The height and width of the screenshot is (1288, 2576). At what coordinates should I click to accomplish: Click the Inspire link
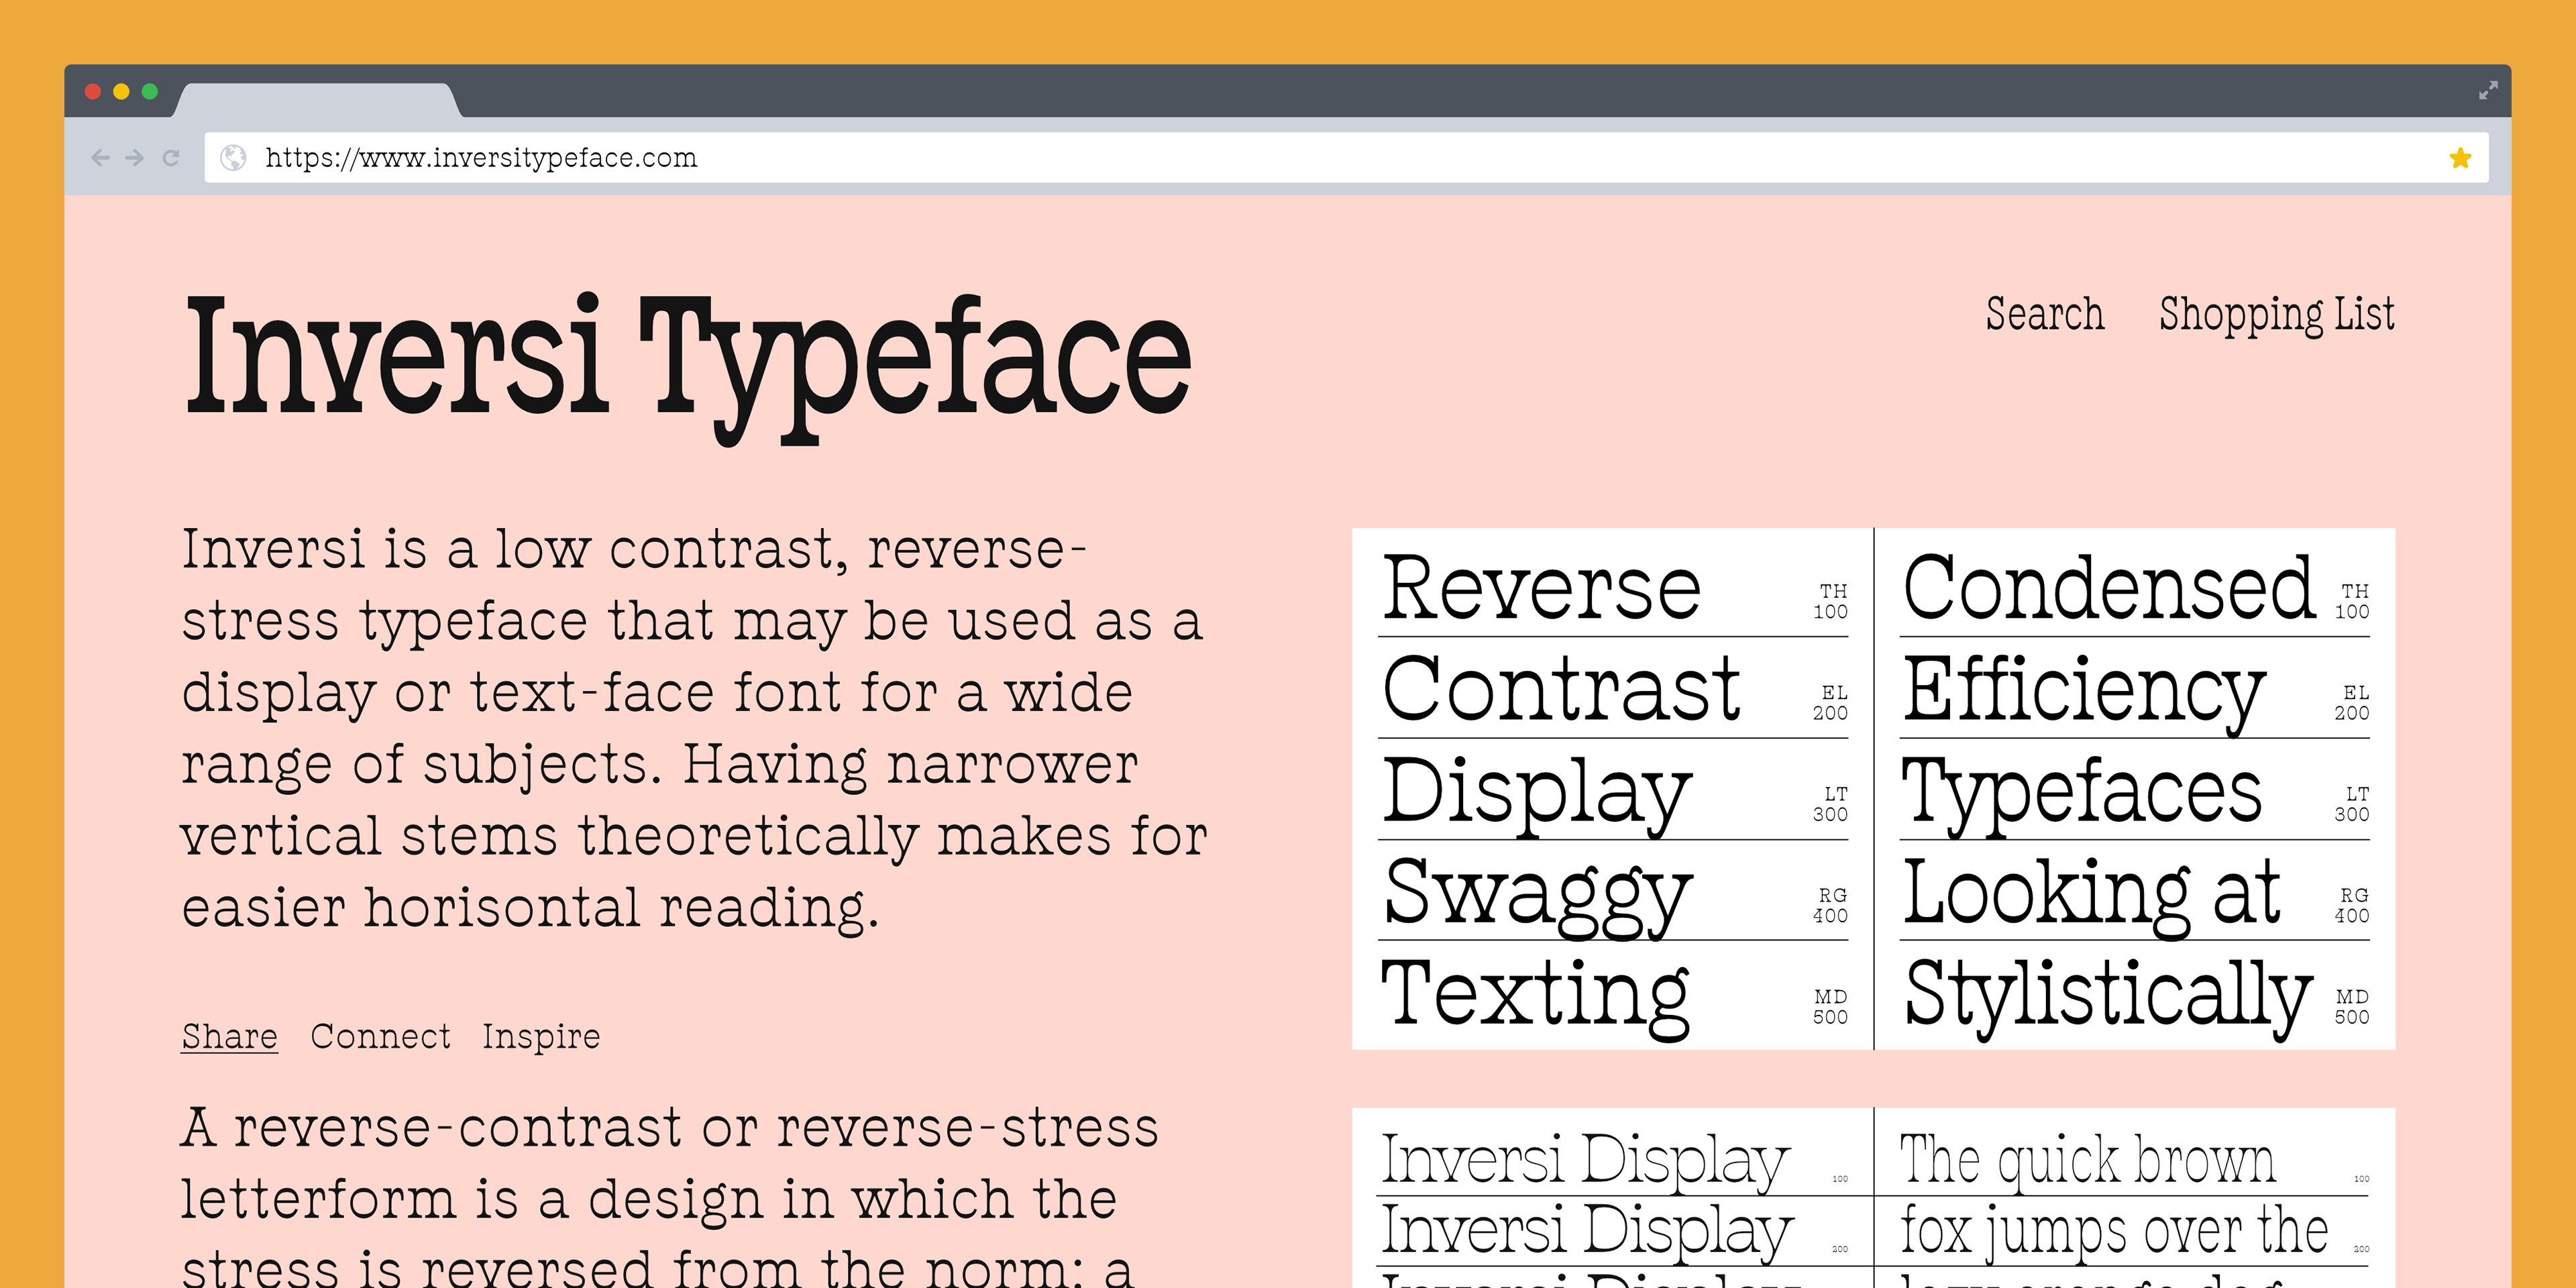pyautogui.click(x=541, y=1036)
